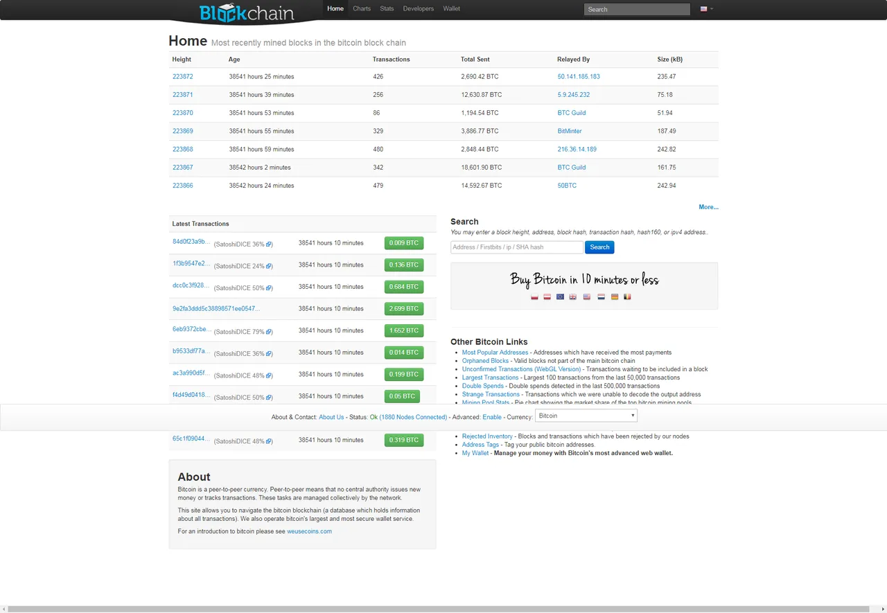Open Most Popular Addresses link
This screenshot has height=613, width=887.
pyautogui.click(x=495, y=353)
